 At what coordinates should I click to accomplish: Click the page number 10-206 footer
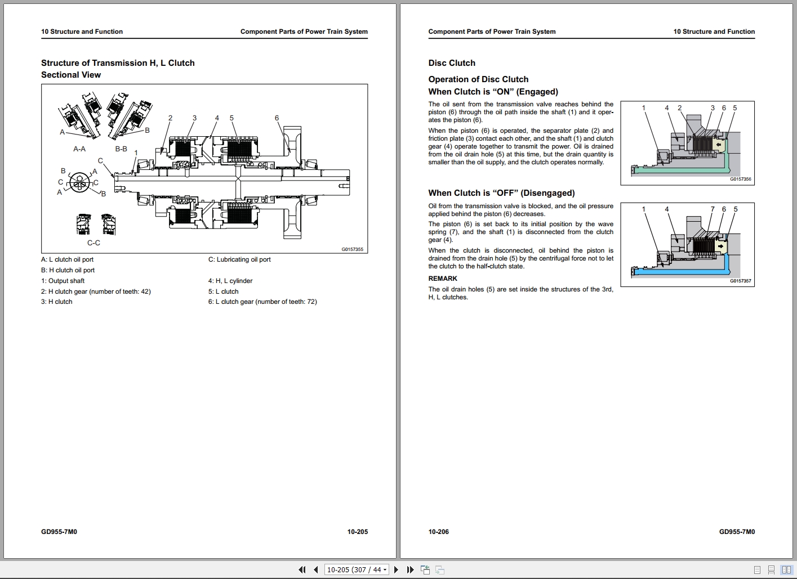coord(439,532)
